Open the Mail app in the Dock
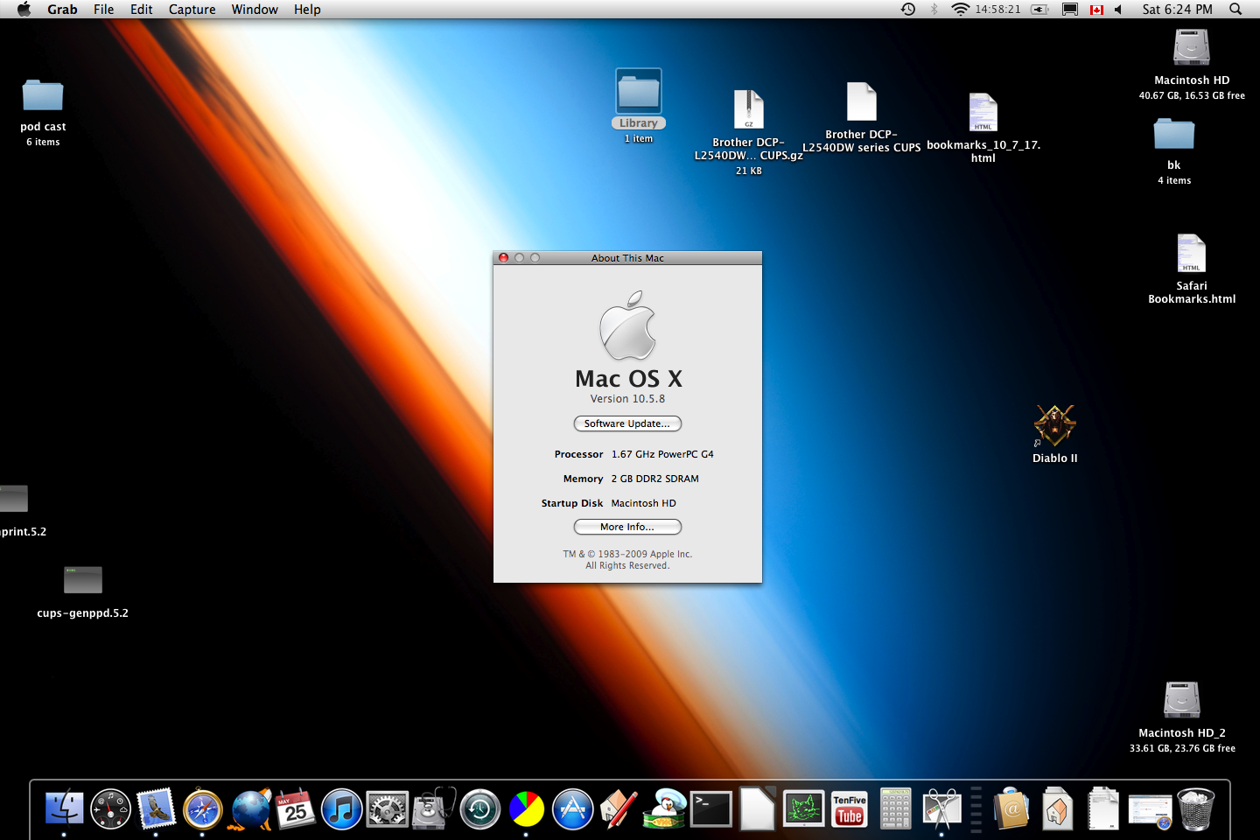The height and width of the screenshot is (840, 1260). (157, 808)
